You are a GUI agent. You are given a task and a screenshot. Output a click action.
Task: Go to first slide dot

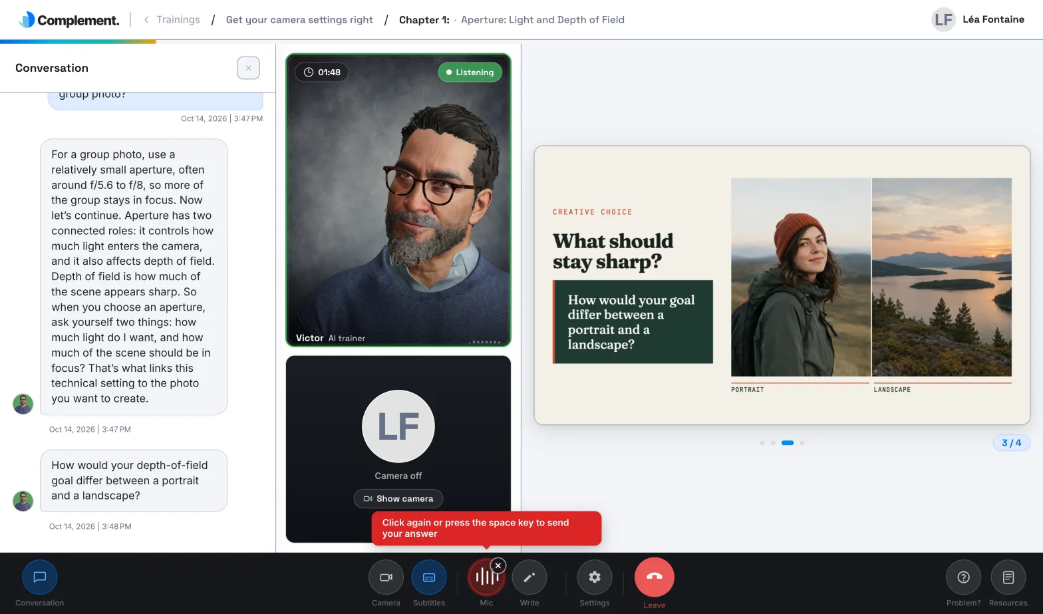tap(762, 443)
